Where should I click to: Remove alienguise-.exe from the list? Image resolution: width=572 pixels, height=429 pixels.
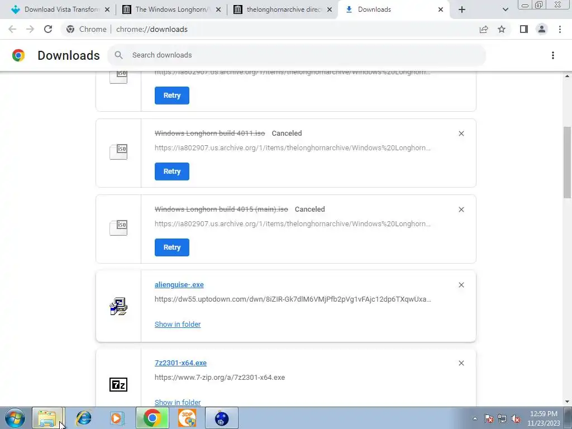[x=461, y=285]
